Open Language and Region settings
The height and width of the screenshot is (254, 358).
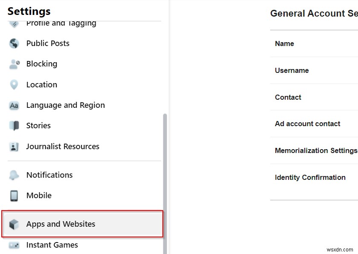(x=65, y=105)
